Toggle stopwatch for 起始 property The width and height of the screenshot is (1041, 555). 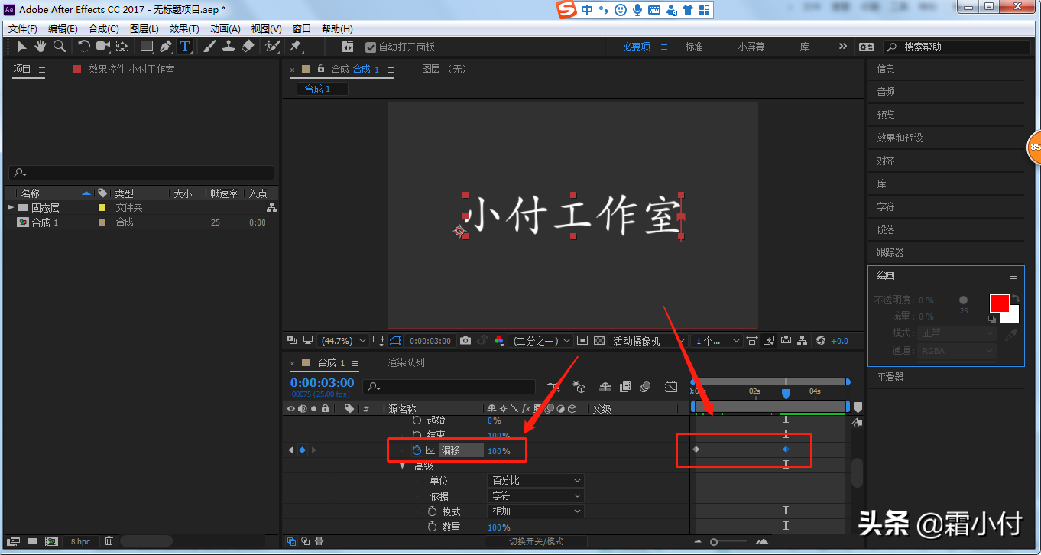click(x=417, y=420)
